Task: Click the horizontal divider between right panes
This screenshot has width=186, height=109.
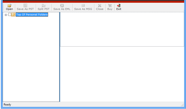Action: point(122,47)
